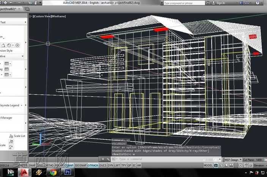
Task: Open the Quick Access Toolbar customize dropdown
Action: pyautogui.click(x=40, y=3)
